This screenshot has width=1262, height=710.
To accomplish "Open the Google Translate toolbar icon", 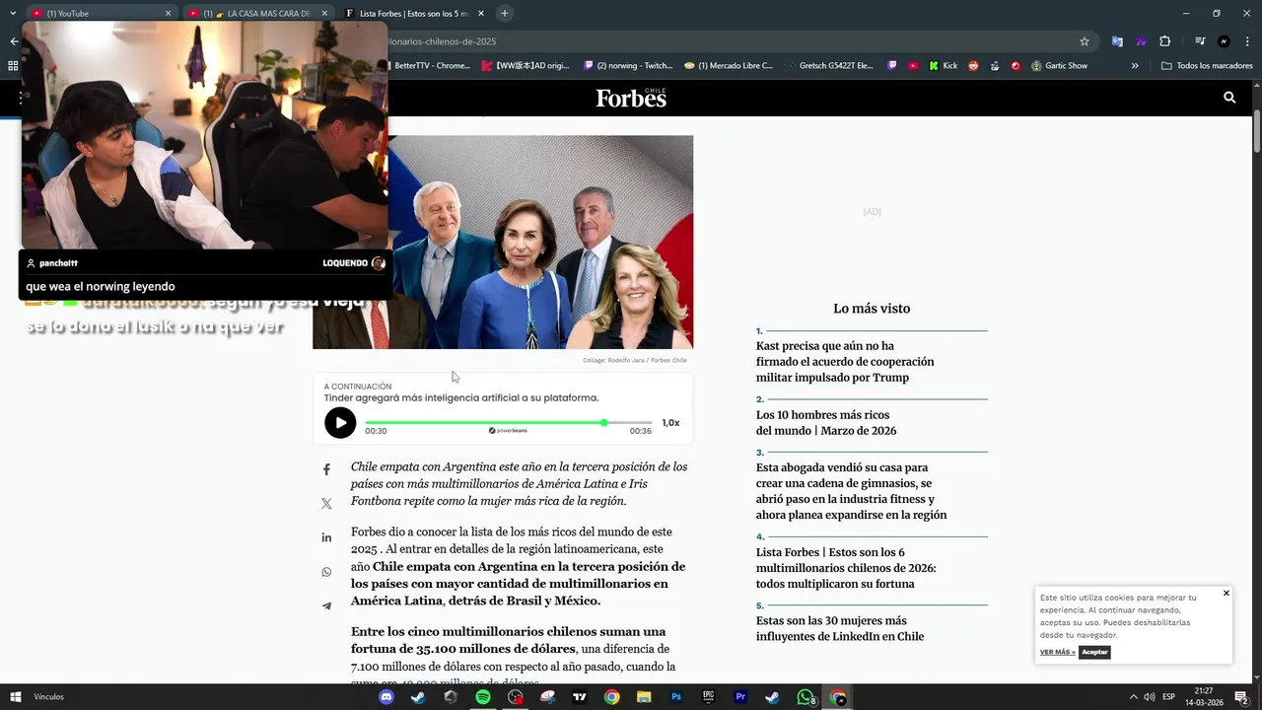I will point(1117,41).
